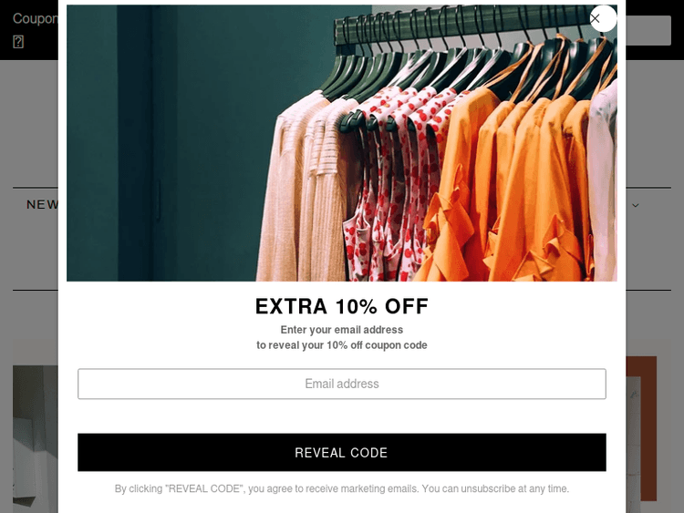This screenshot has width=684, height=513.
Task: Click the REVEAL CODE button
Action: (x=342, y=453)
